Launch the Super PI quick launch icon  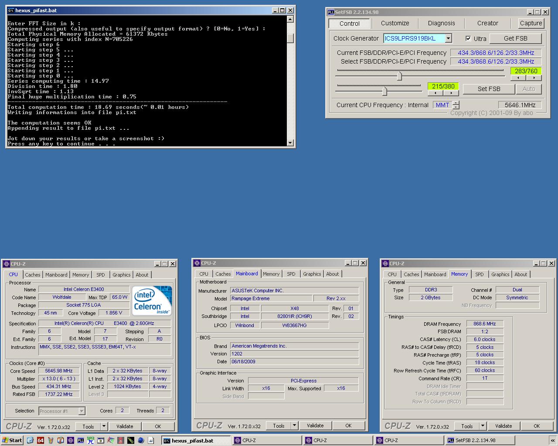coord(91,440)
